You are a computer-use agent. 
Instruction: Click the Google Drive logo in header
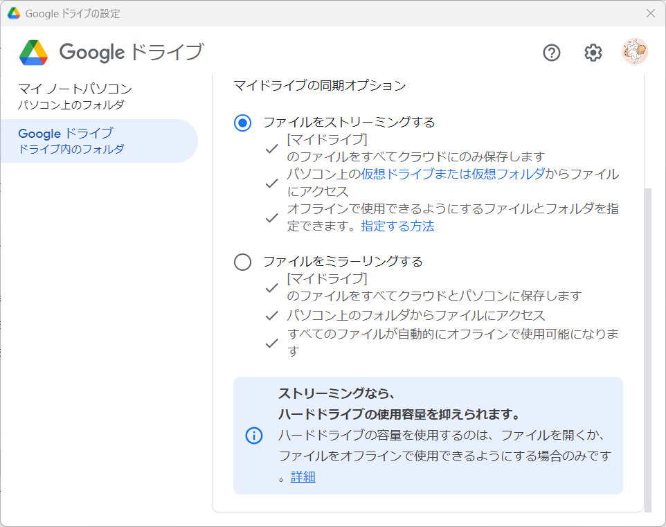pyautogui.click(x=33, y=53)
